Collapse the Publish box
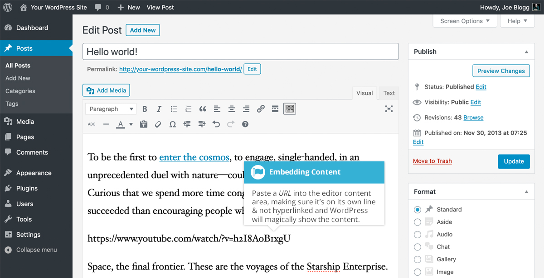Screen dimensions: 544x278 click(526, 52)
